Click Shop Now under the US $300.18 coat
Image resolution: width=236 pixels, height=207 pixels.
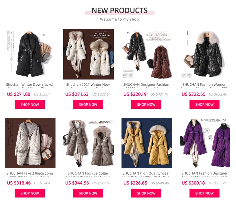(x=204, y=193)
